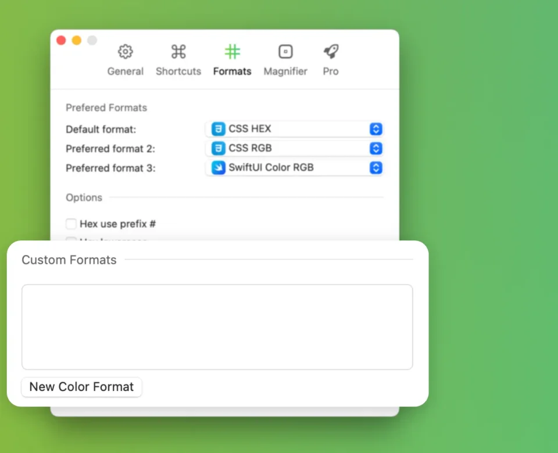This screenshot has width=558, height=453.
Task: Open the Preferred format 3 SwiftUI dropdown
Action: coord(294,167)
